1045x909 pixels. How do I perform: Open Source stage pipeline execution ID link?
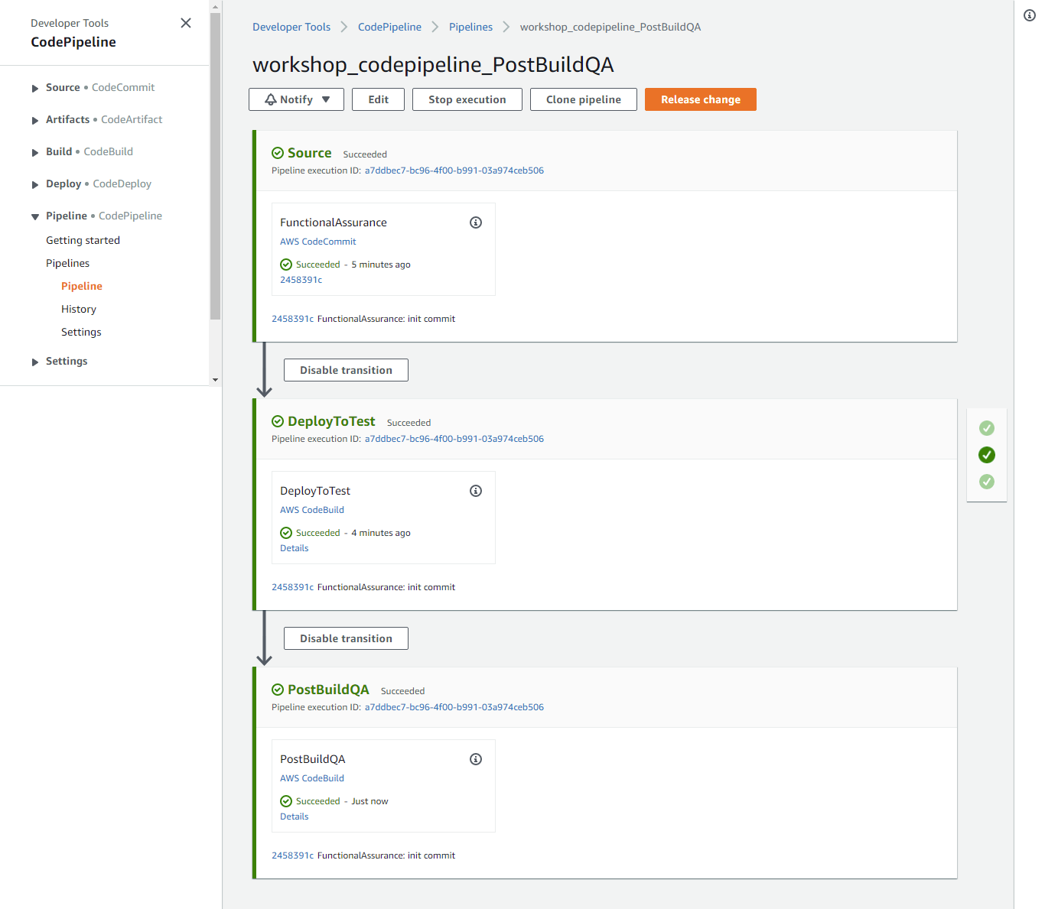coord(454,170)
